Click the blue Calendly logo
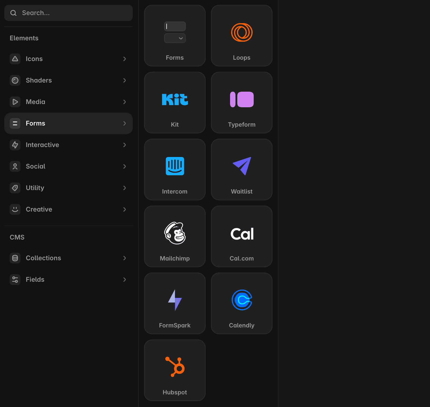The width and height of the screenshot is (430, 407). pyautogui.click(x=242, y=300)
